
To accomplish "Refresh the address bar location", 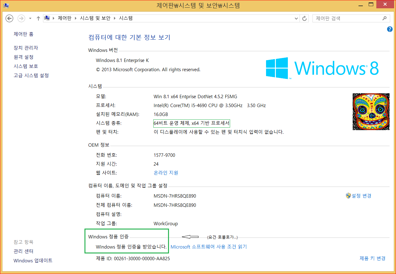I will [x=304, y=18].
